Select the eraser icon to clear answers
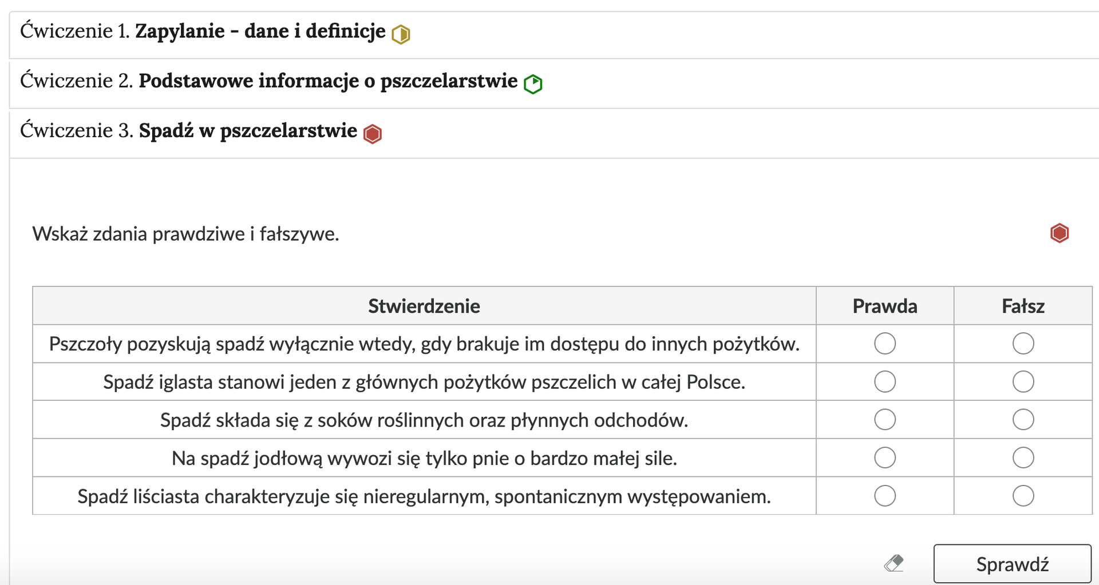The image size is (1099, 585). tap(895, 563)
